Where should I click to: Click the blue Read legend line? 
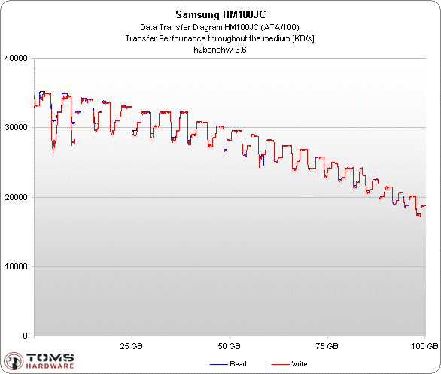click(219, 365)
